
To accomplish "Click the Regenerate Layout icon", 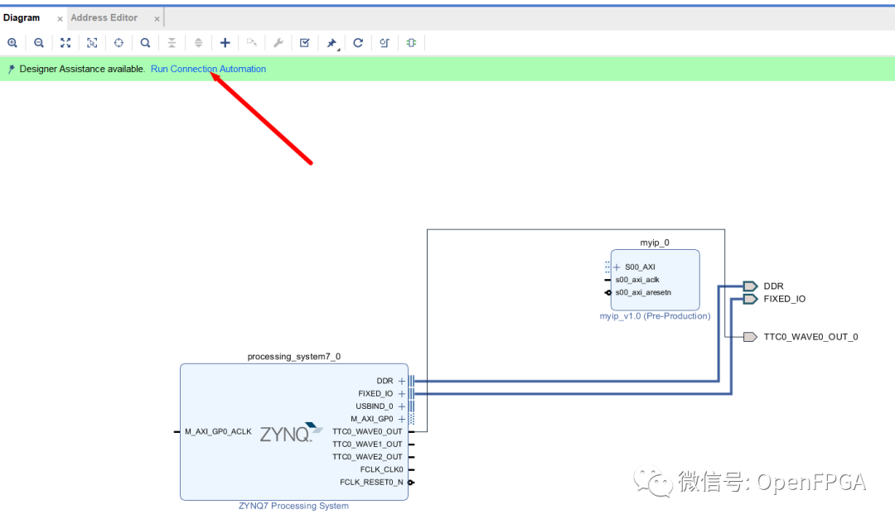I will click(357, 42).
